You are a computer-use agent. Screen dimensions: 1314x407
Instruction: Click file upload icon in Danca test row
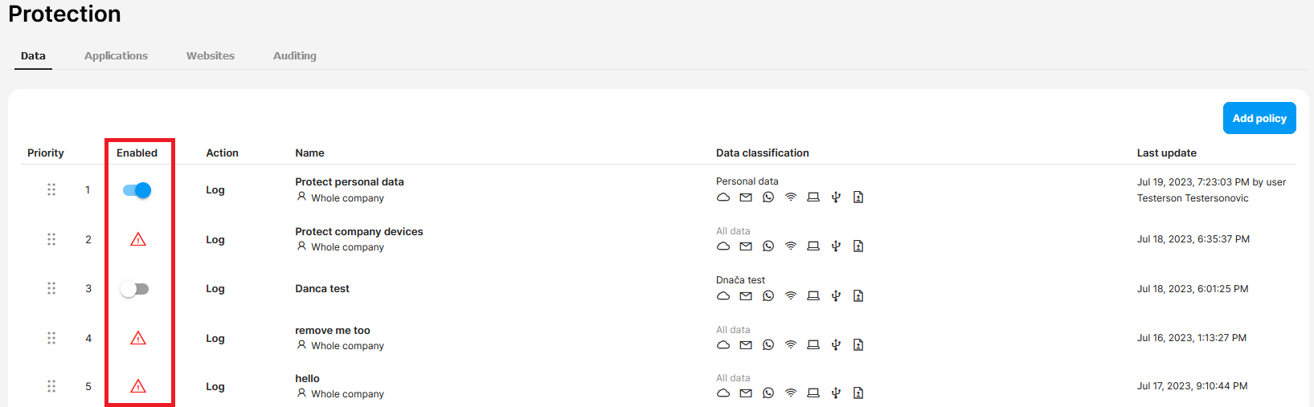click(x=858, y=296)
